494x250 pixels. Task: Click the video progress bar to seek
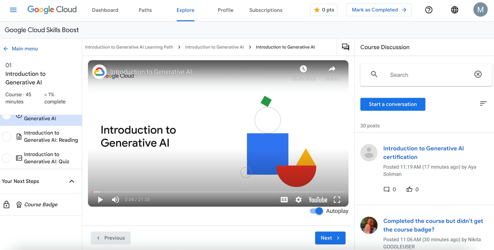point(218,191)
